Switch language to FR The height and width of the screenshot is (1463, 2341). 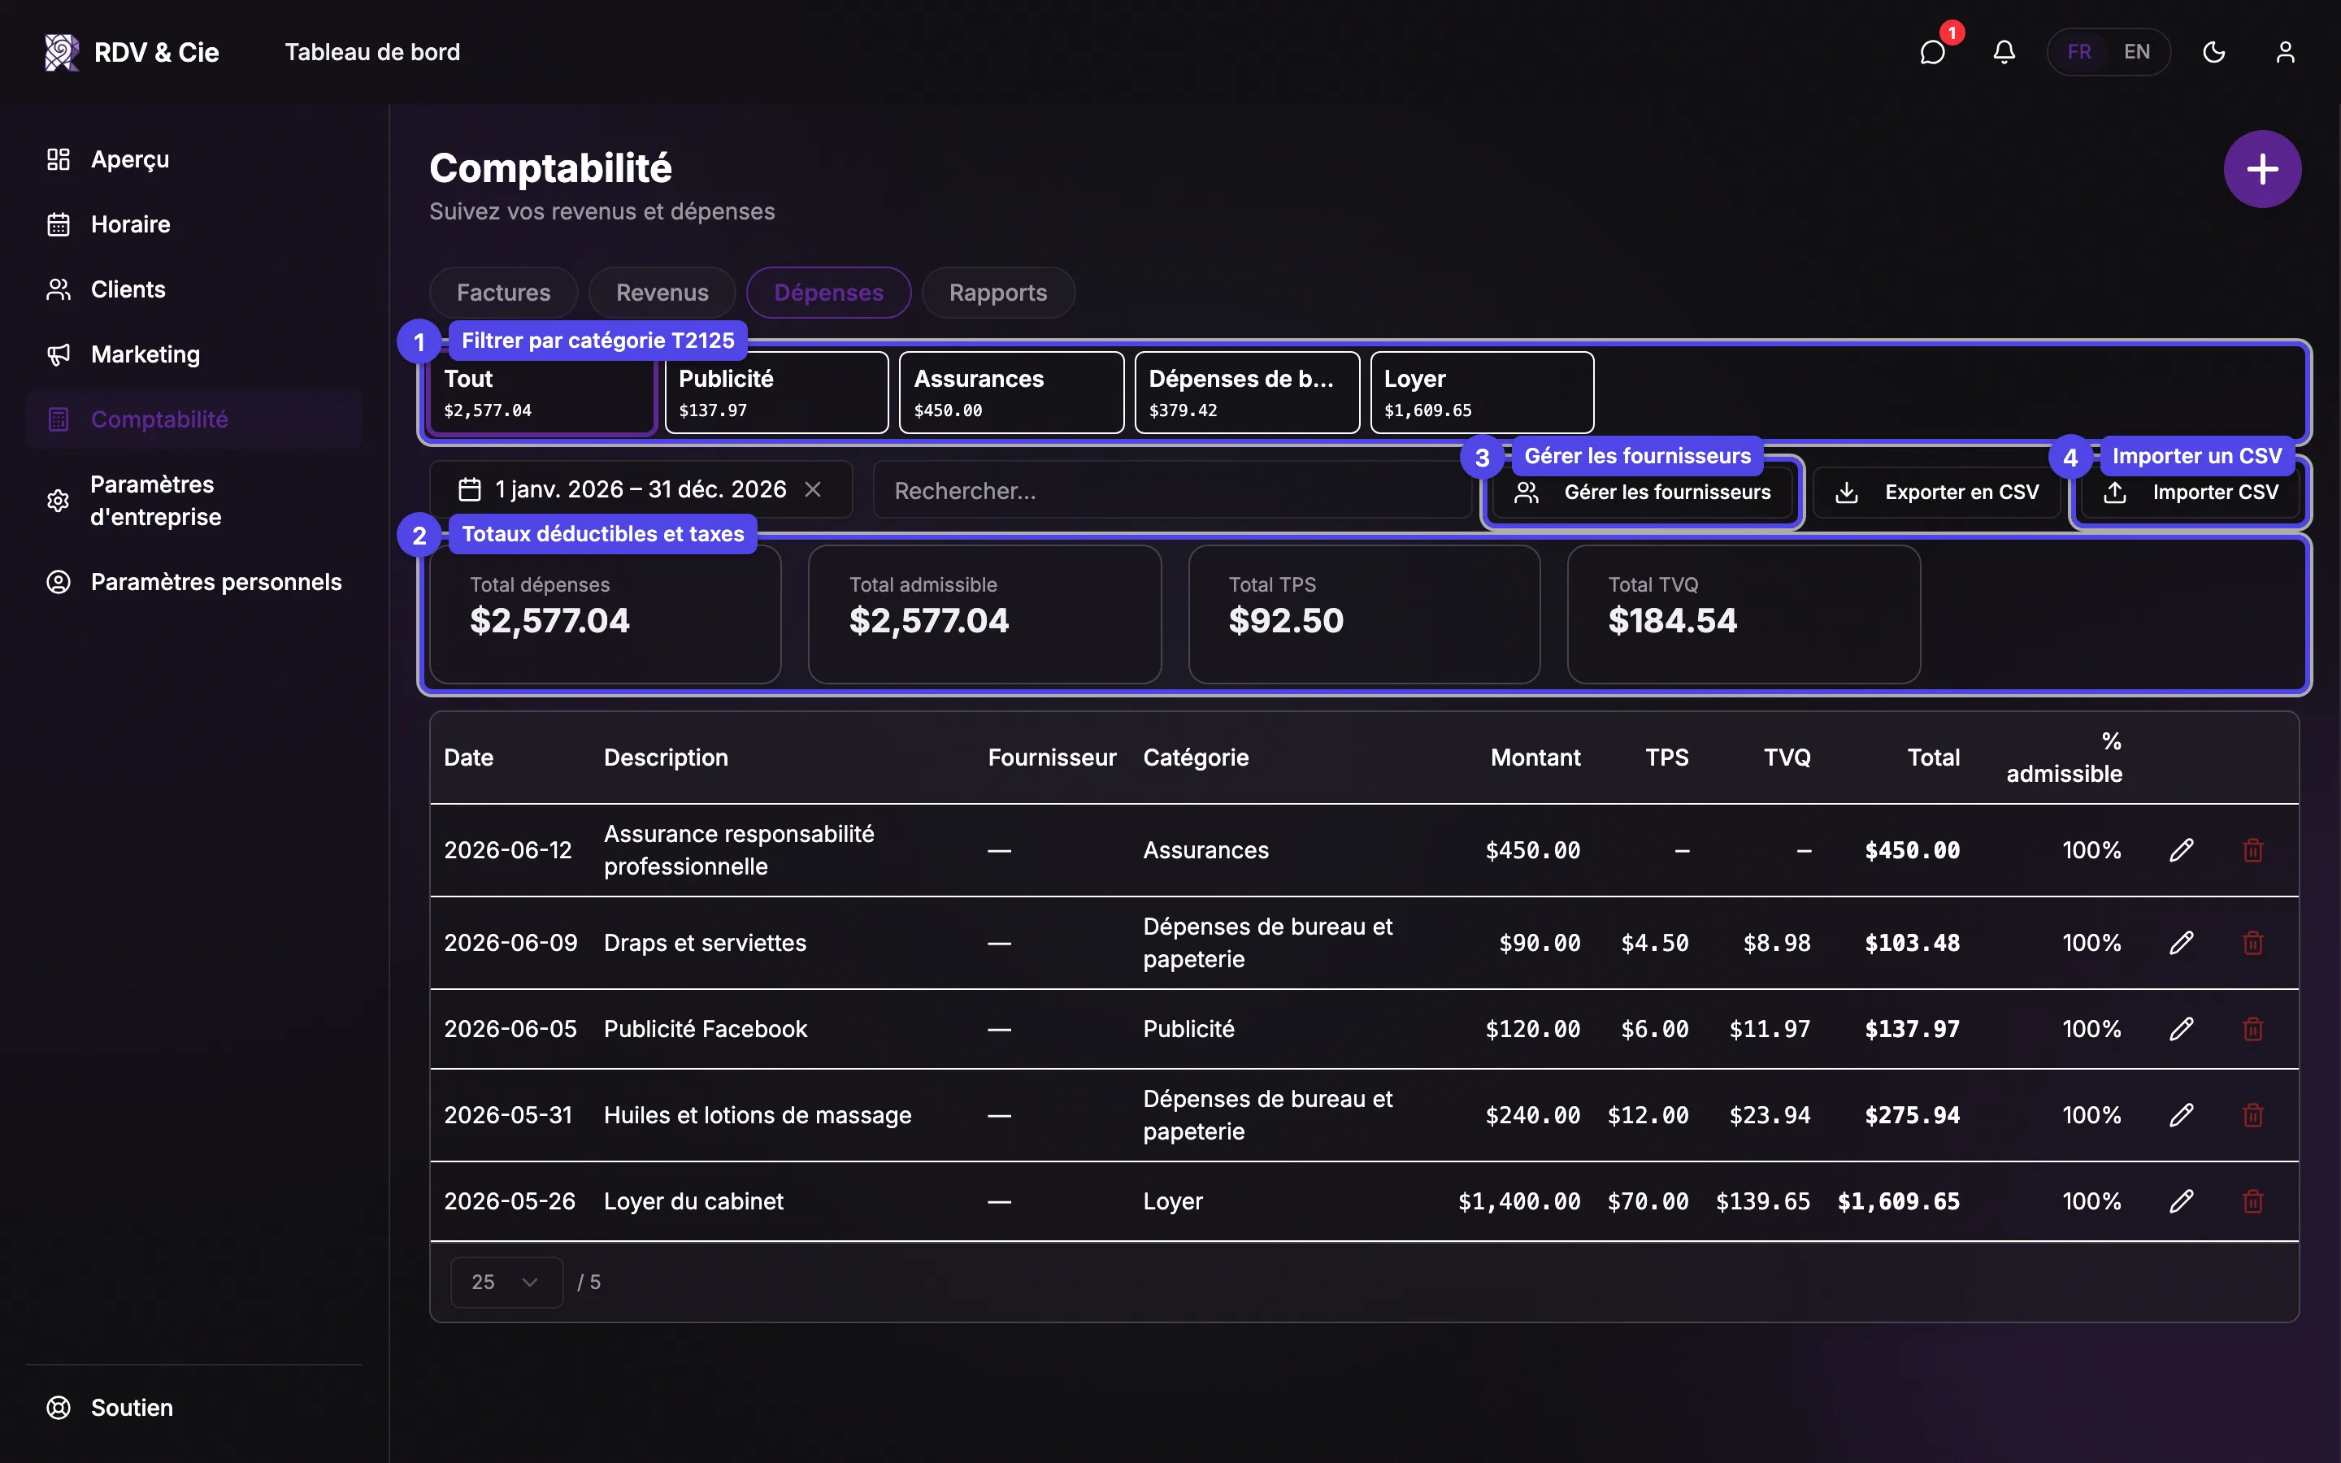pyautogui.click(x=2080, y=52)
